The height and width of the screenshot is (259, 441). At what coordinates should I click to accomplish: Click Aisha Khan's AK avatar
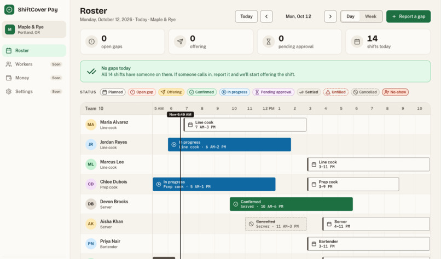91,224
